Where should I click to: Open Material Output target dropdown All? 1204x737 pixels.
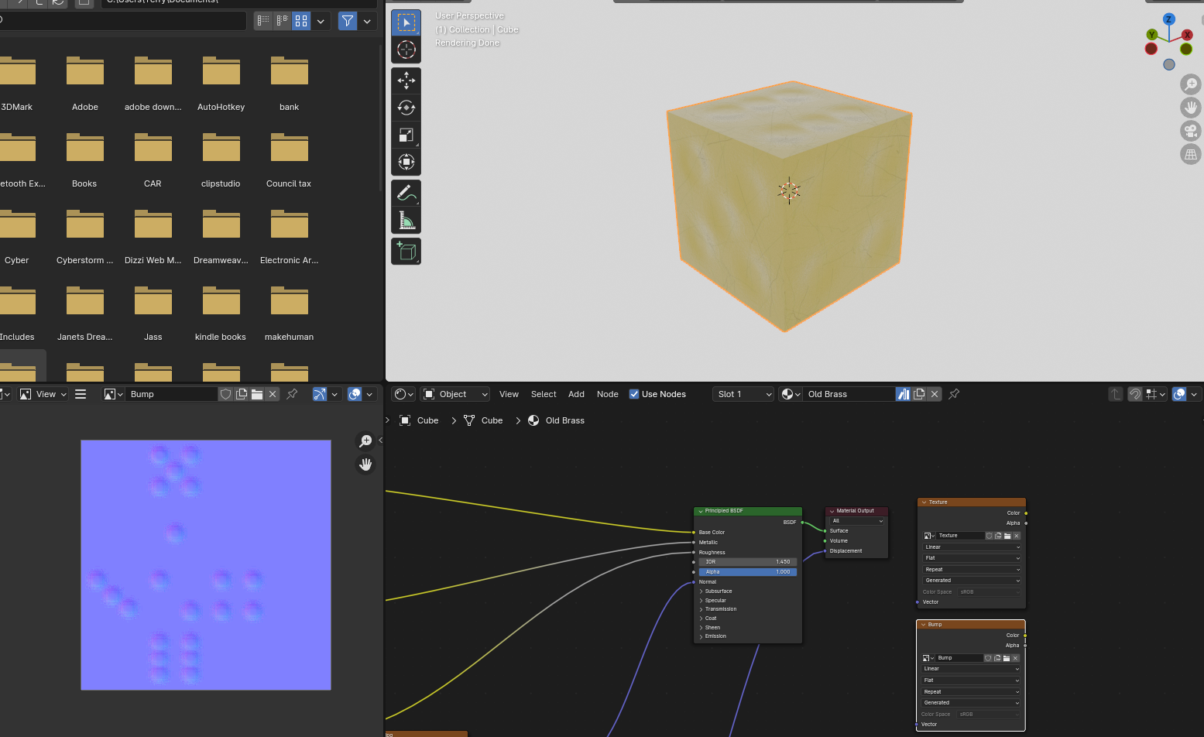click(857, 521)
